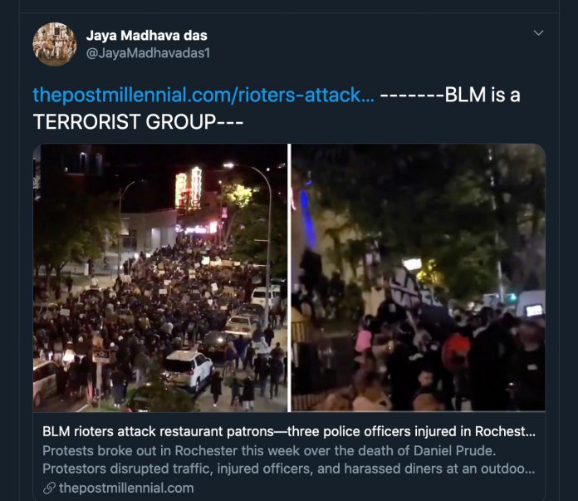578x501 pixels.
Task: Click 'Protestors disrupted traffic' description line
Action: (x=289, y=469)
